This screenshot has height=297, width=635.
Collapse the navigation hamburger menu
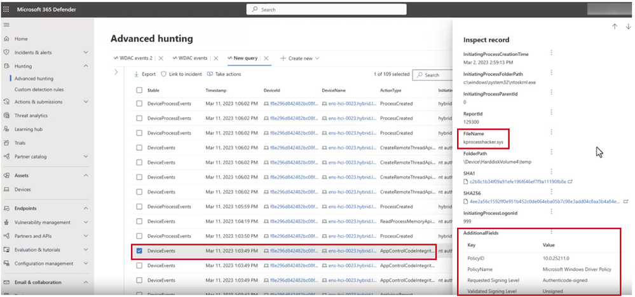pos(6,25)
